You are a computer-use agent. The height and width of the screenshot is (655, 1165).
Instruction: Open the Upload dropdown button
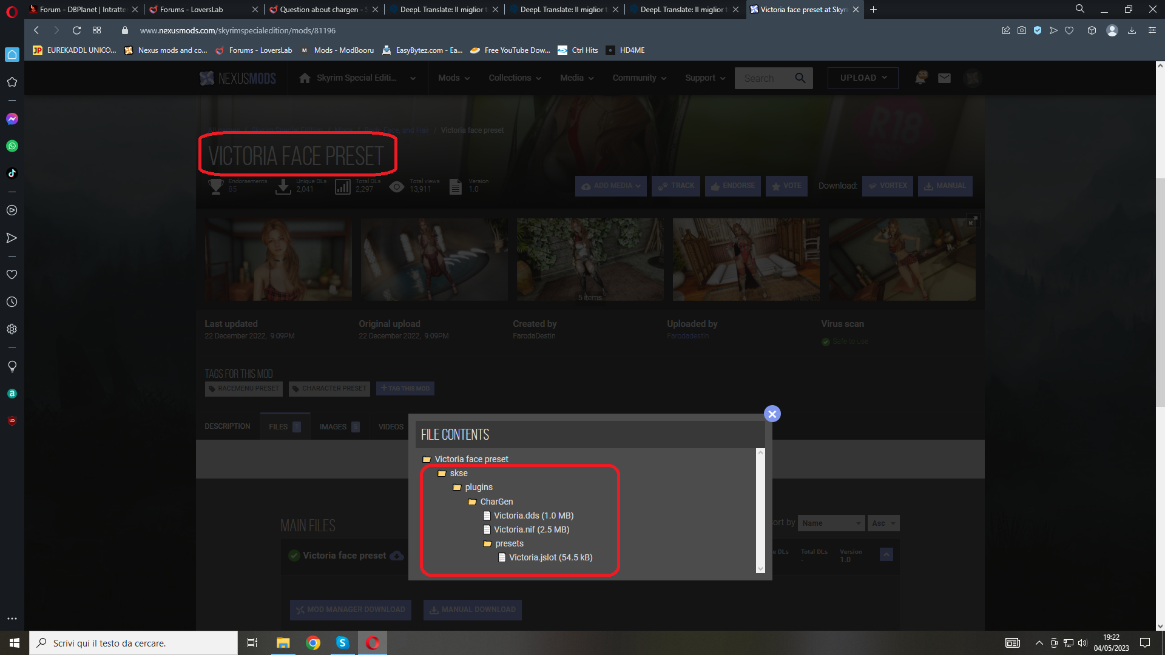863,78
